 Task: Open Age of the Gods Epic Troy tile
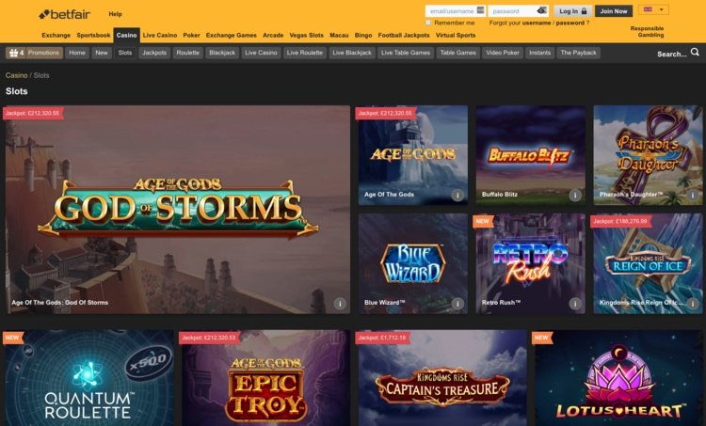[x=265, y=378]
